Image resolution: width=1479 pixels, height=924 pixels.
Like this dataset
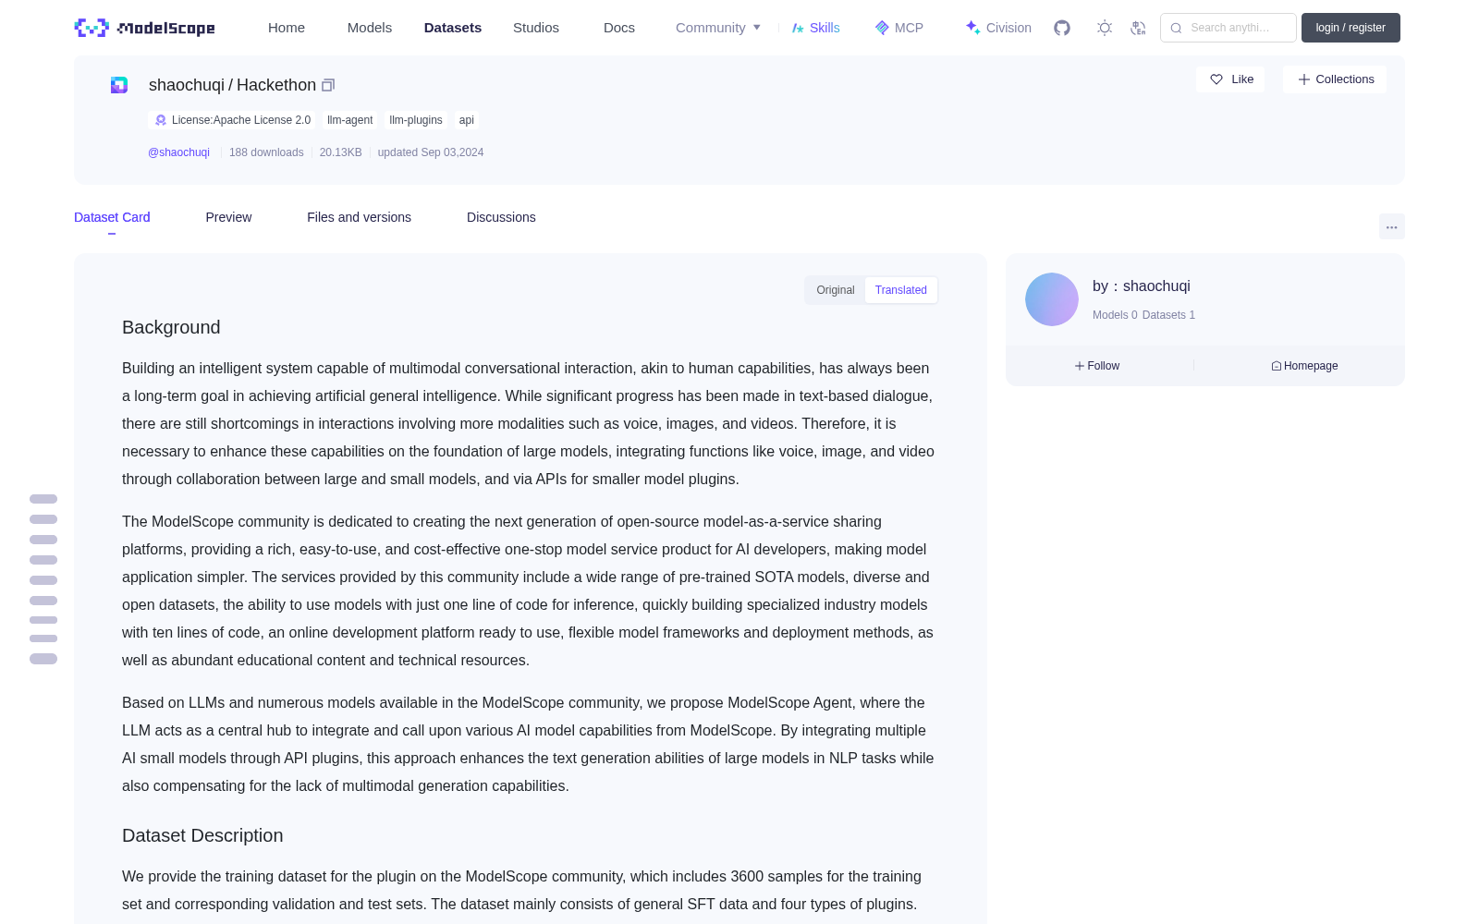pyautogui.click(x=1230, y=79)
